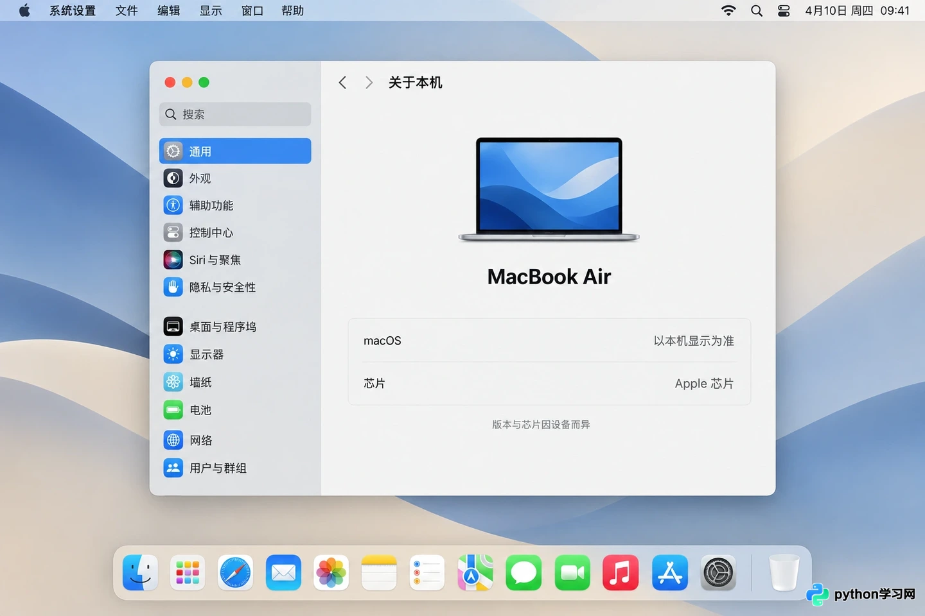Open the Apple menu
This screenshot has height=616, width=925.
[24, 10]
